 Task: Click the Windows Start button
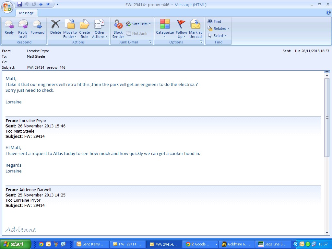(15, 244)
